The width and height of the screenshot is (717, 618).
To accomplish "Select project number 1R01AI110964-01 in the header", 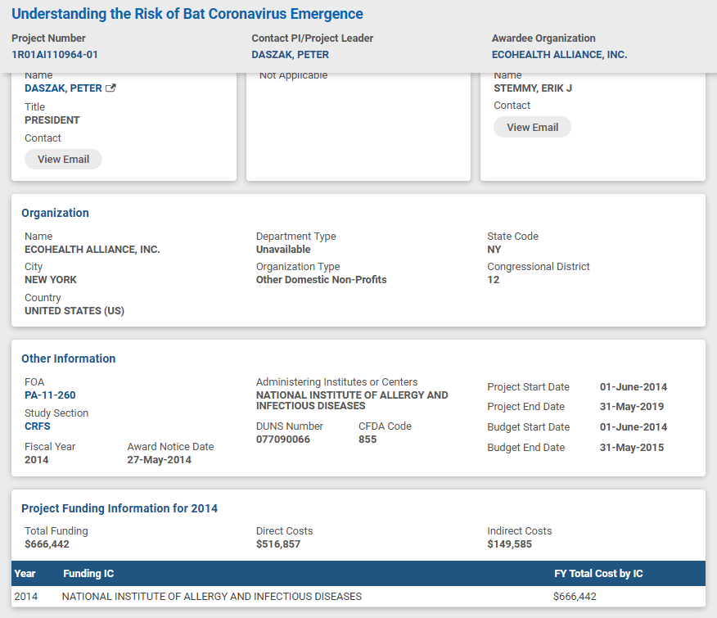I will [x=55, y=55].
